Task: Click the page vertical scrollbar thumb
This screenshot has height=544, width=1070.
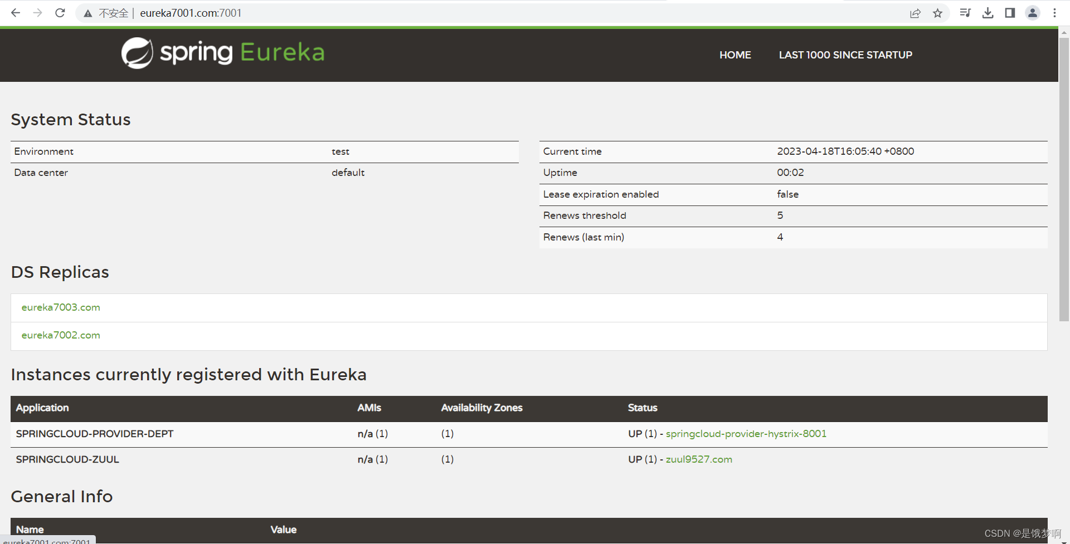Action: (x=1064, y=180)
